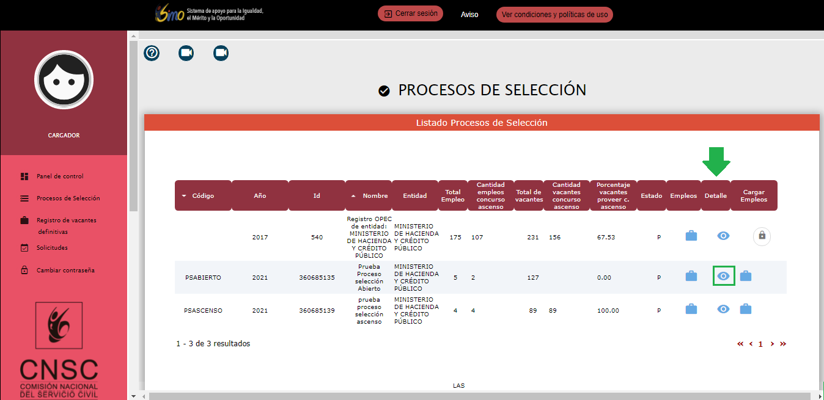824x400 pixels.
Task: Go to the next results page arrow
Action: (772, 344)
